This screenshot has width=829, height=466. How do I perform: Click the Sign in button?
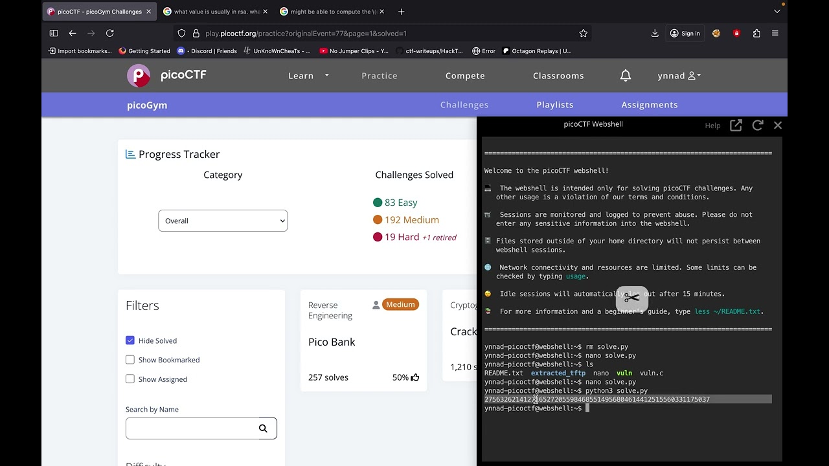point(685,33)
